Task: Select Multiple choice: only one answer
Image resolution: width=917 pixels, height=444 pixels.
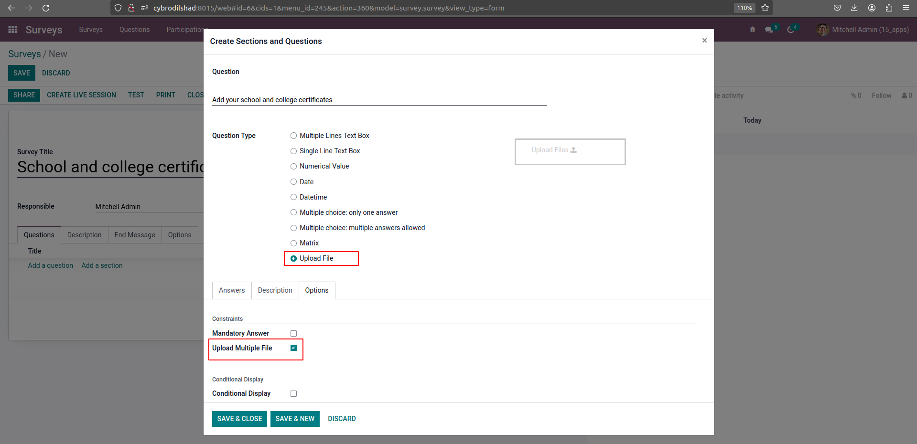Action: [293, 212]
